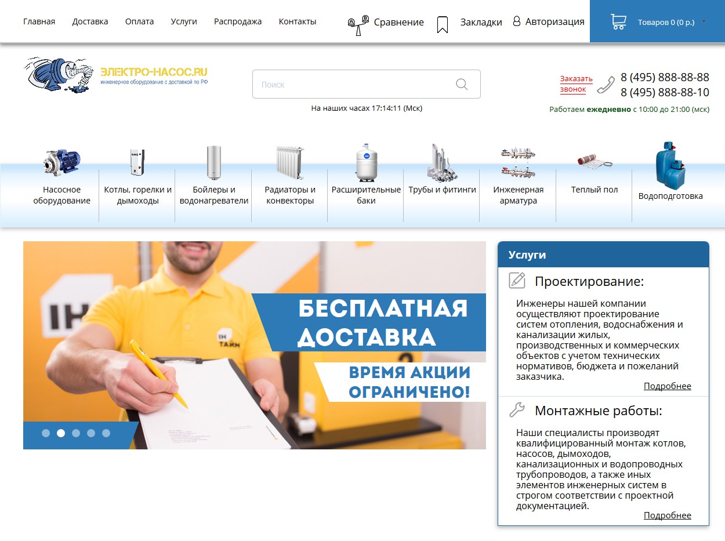Select the third banner slide dot
The height and width of the screenshot is (541, 725).
[x=76, y=433]
